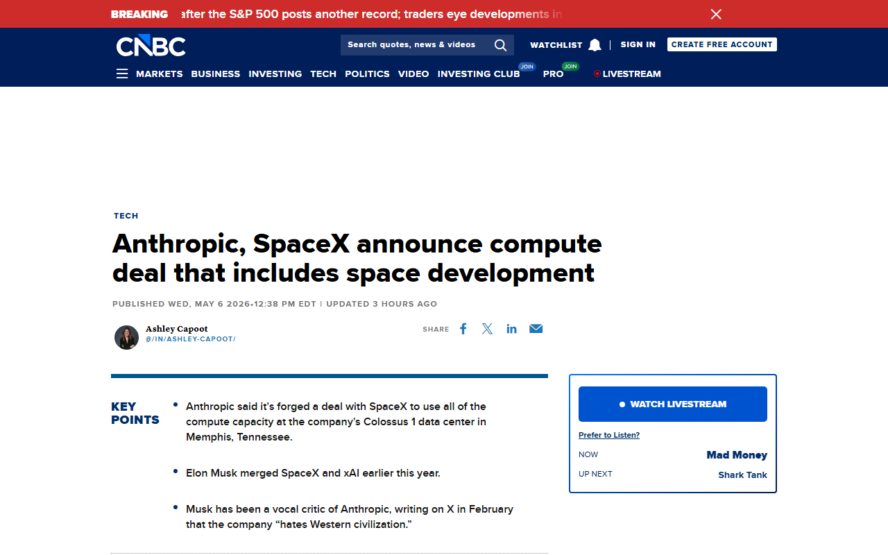Click the SHARE label
This screenshot has width=888, height=555.
tap(436, 330)
